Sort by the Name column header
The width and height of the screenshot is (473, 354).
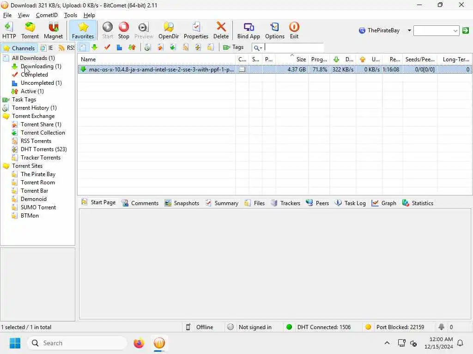pos(156,59)
